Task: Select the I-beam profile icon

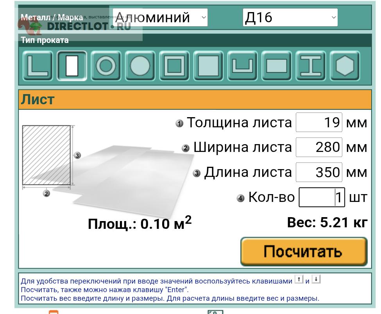Action: 311,66
